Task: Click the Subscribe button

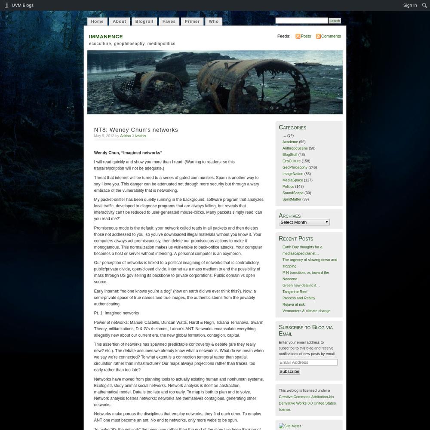Action: coord(289,372)
